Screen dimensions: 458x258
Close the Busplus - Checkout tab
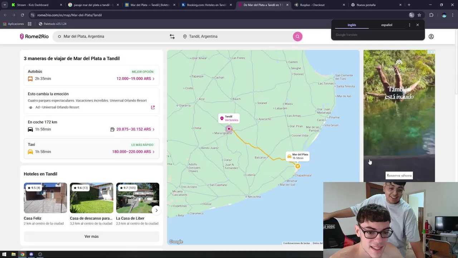(x=344, y=5)
